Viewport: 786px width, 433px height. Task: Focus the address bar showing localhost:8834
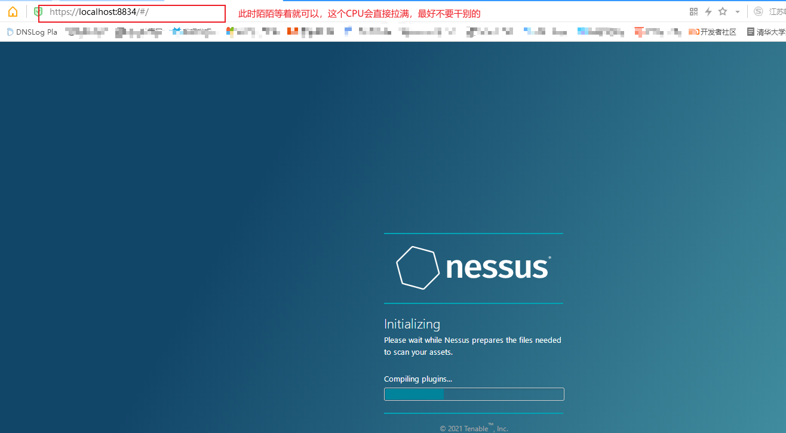click(132, 13)
